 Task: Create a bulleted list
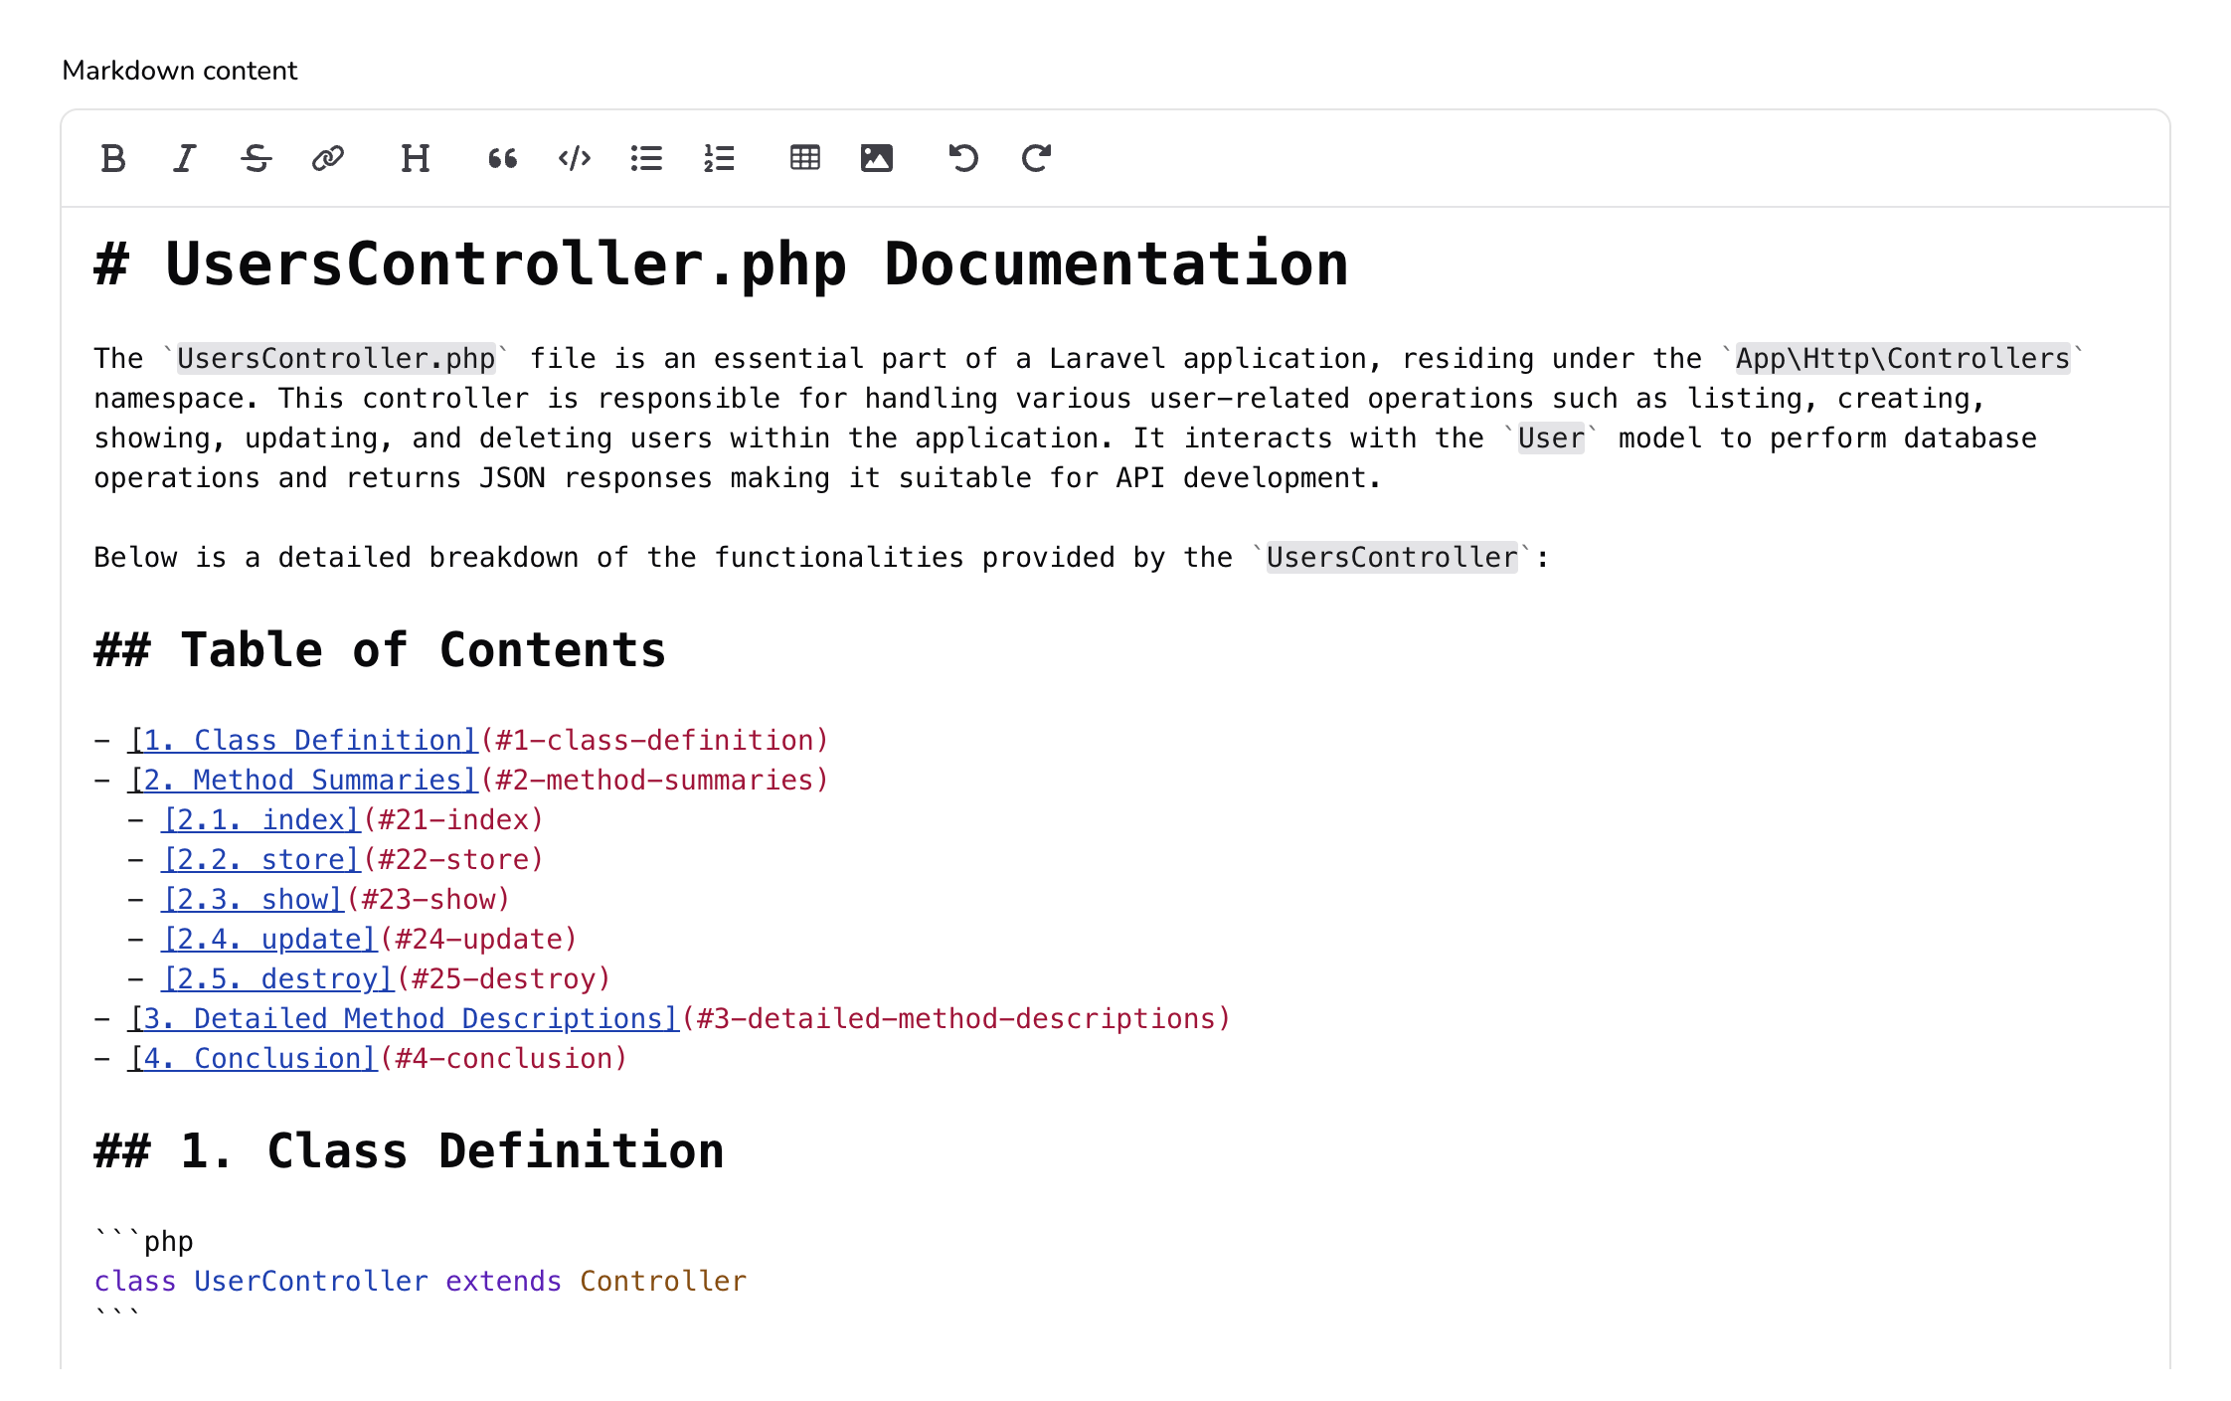coord(646,158)
